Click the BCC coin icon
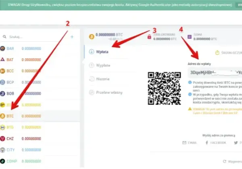The width and height of the screenshot is (242, 169). click(2, 71)
